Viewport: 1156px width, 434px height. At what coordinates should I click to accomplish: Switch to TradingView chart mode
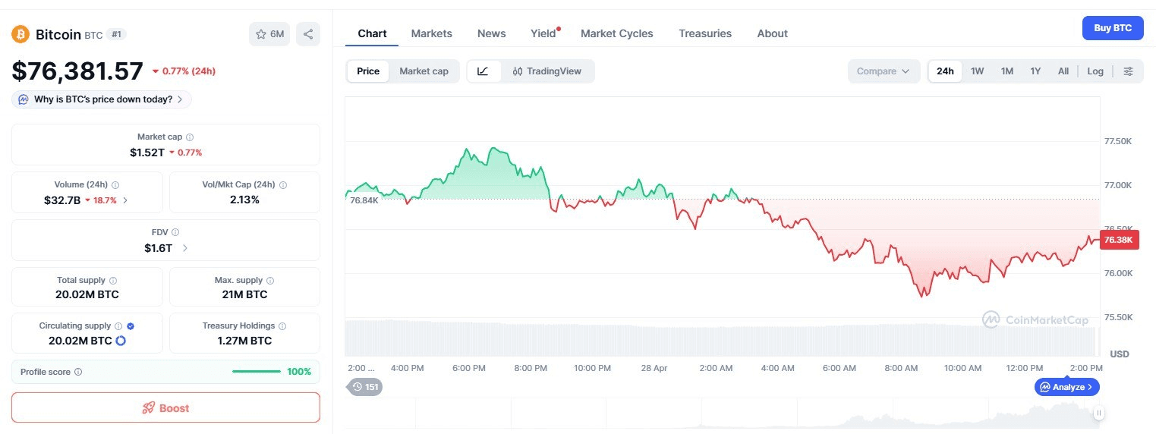[x=547, y=71]
